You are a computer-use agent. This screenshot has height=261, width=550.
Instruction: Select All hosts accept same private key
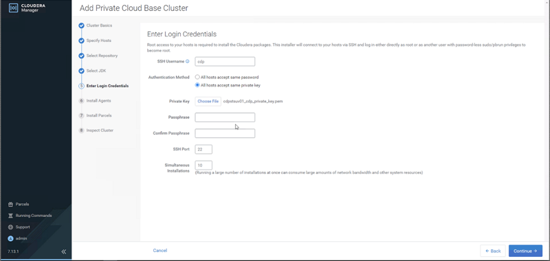(x=197, y=85)
